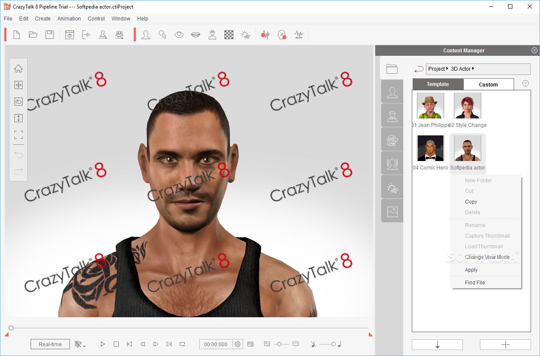The image size is (540, 356).
Task: Create a new project from the toolbar
Action: click(17, 35)
